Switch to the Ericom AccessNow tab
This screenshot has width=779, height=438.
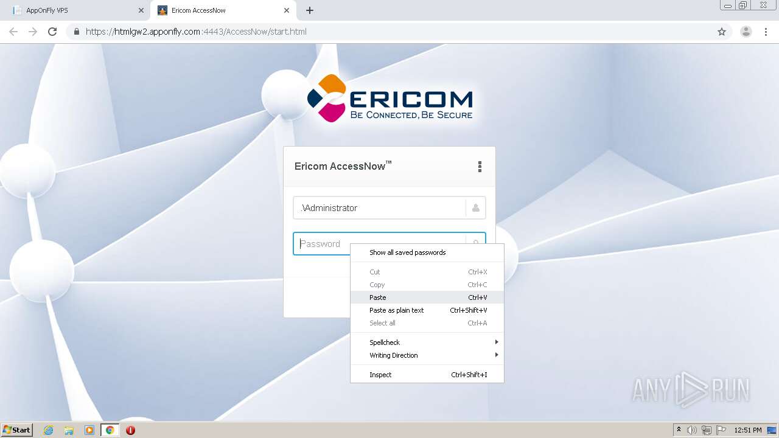223,10
